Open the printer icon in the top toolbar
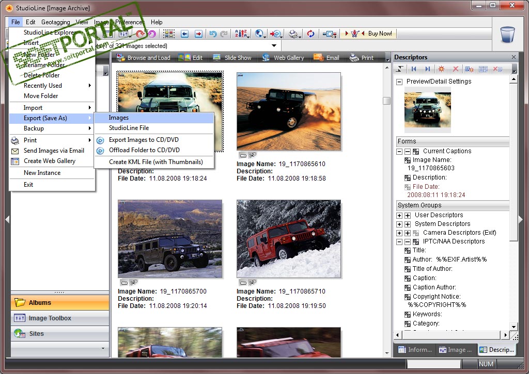 293,34
